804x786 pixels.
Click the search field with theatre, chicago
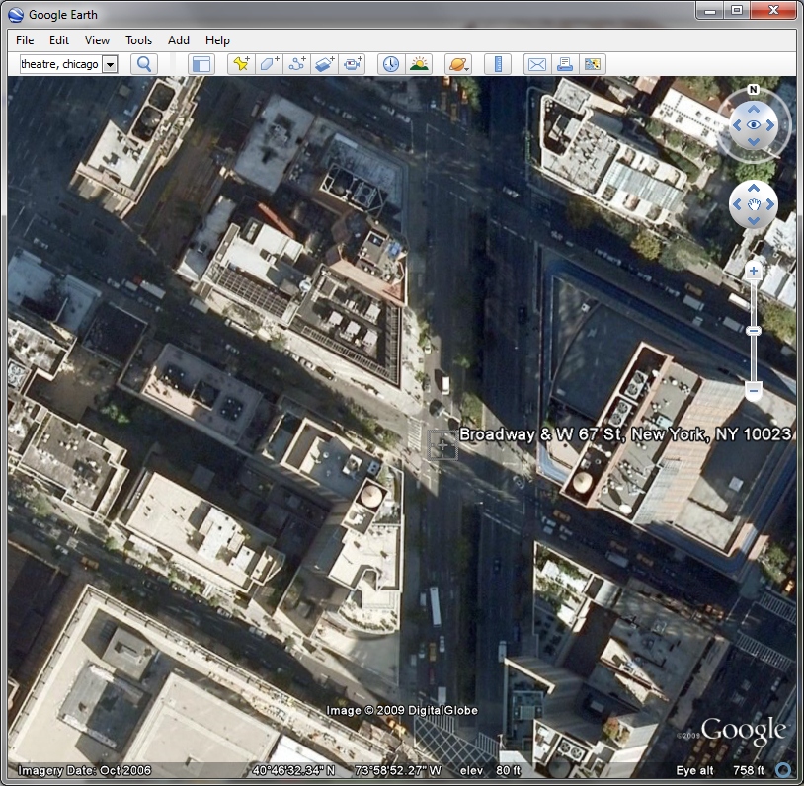click(x=61, y=64)
